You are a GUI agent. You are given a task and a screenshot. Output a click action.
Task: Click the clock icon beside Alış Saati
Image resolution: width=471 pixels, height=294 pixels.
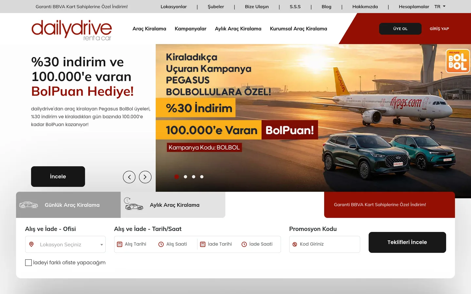tap(161, 244)
